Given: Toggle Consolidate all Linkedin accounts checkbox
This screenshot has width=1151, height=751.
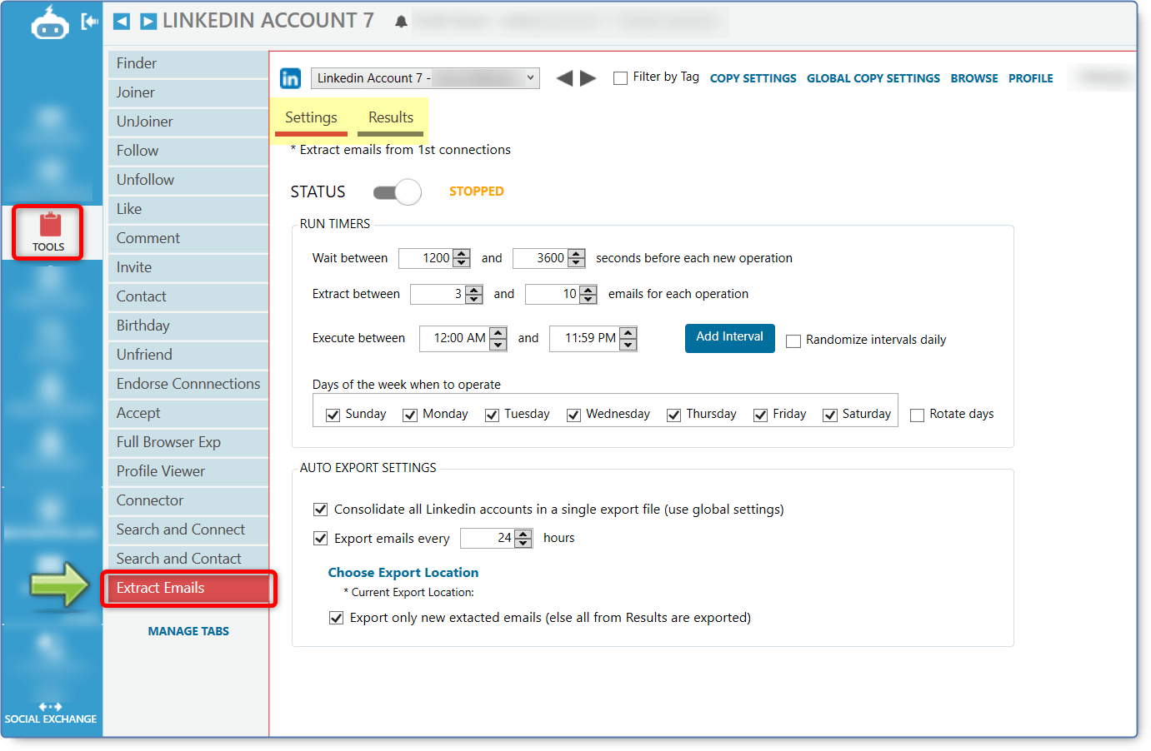Looking at the screenshot, I should click(320, 509).
